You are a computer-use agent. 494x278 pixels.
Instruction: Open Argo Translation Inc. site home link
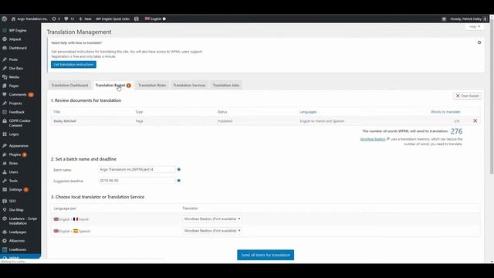click(x=29, y=19)
